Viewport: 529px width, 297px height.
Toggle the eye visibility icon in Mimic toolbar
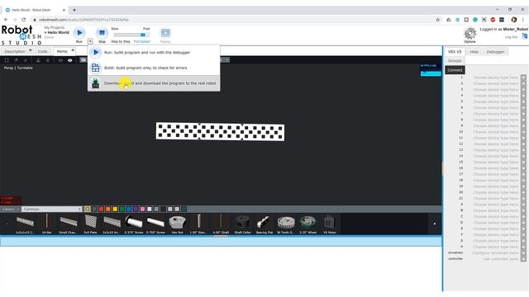click(69, 60)
